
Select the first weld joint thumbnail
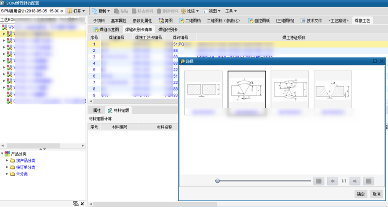pos(203,90)
